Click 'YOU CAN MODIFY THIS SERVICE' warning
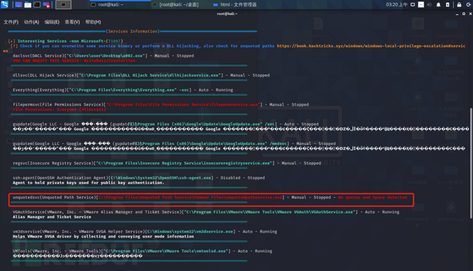473x271 pixels. (x=74, y=60)
